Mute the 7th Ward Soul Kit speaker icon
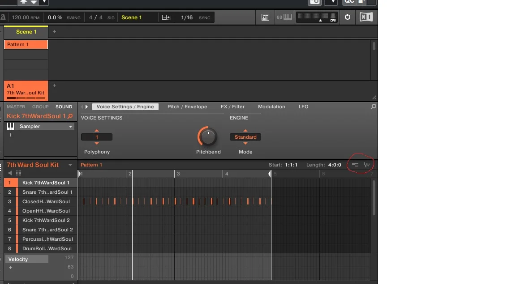Image resolution: width=516 pixels, height=290 pixels. click(10, 173)
